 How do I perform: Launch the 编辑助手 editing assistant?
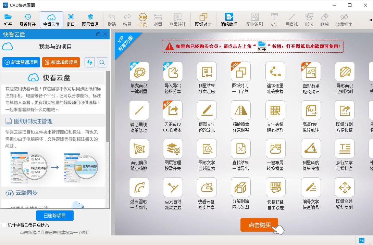pos(229,20)
